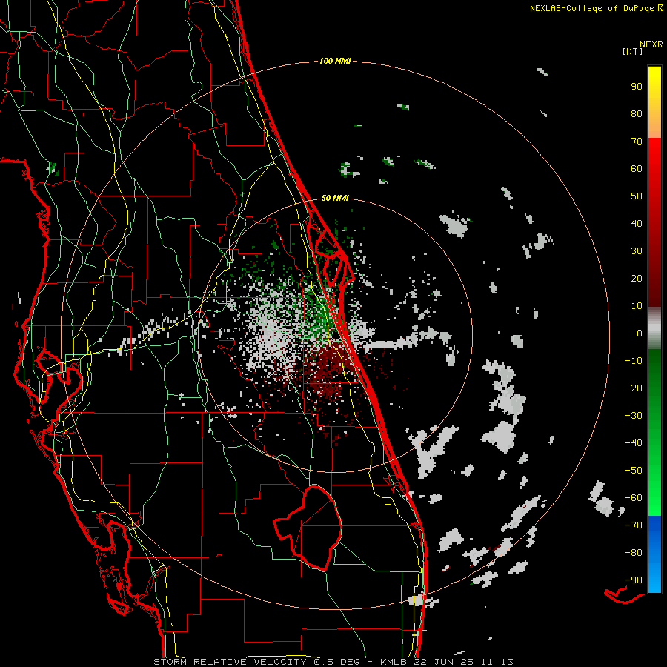The height and width of the screenshot is (667, 667).
Task: Select the positive 30 scale value
Action: point(637,251)
